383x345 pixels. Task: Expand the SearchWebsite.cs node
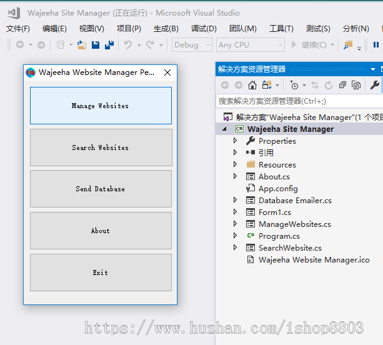pos(235,247)
